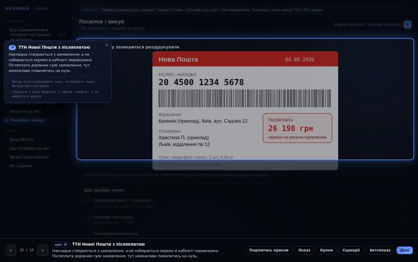The height and width of the screenshot is (262, 418).
Task: Click the 10 / 14 step counter
Action: (x=27, y=250)
